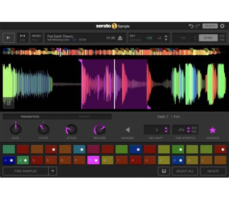Trigger the pad labeled E
The height and width of the screenshot is (200, 229).
[x=51, y=160]
